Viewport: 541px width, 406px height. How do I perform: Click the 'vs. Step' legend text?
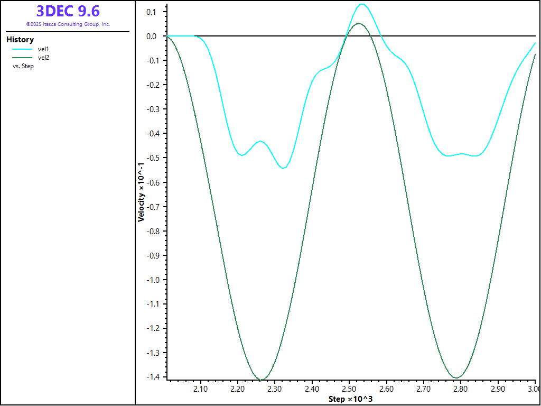[x=23, y=67]
